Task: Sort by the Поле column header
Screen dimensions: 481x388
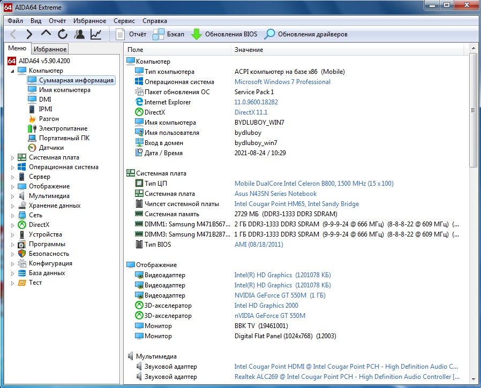Action: click(x=178, y=50)
